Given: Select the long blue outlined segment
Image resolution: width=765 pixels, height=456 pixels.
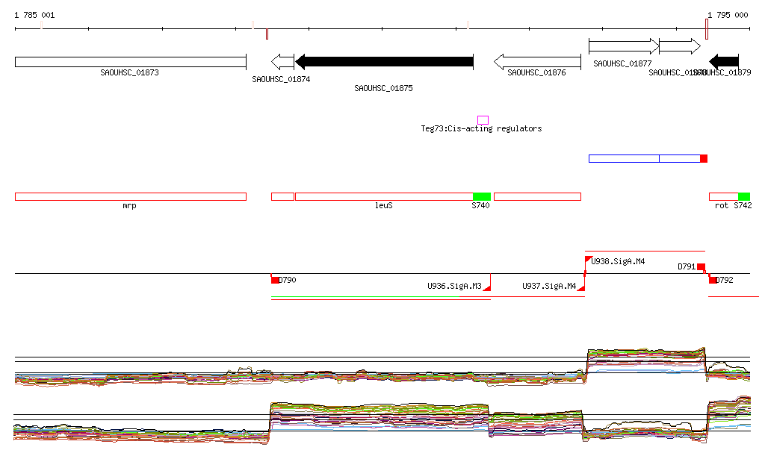Looking at the screenshot, I should (x=624, y=158).
